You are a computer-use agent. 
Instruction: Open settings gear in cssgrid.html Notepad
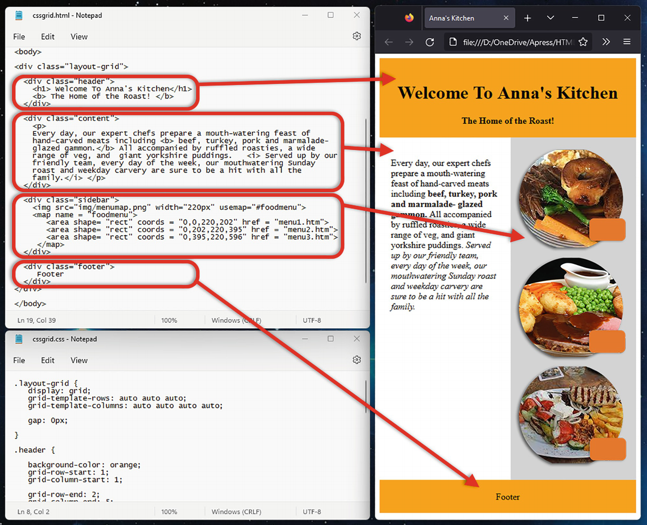(357, 36)
